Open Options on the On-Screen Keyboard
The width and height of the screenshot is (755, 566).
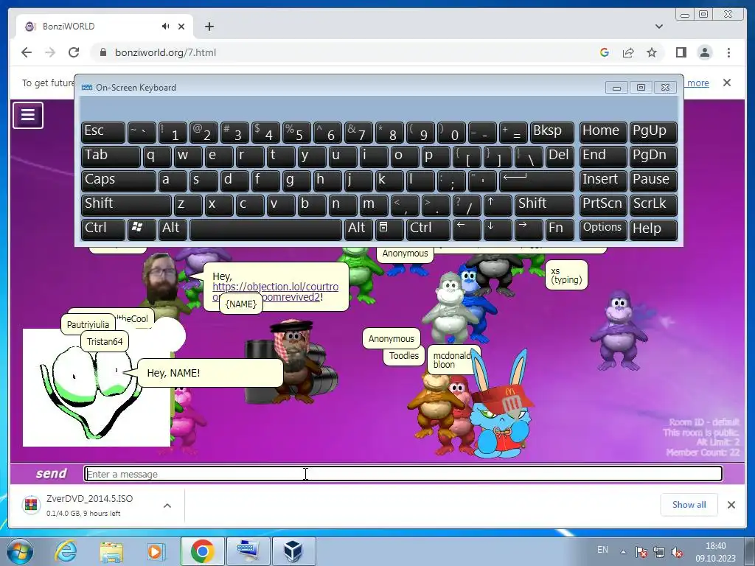(603, 230)
